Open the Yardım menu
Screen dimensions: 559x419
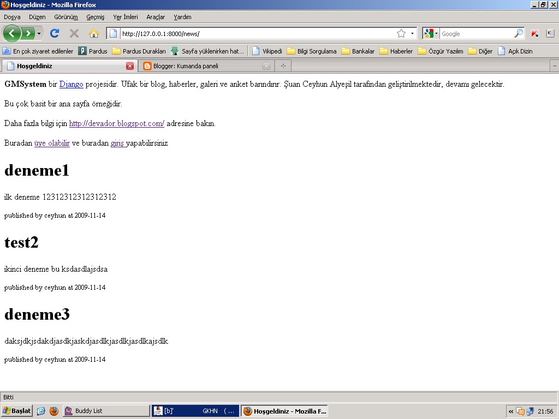(x=182, y=17)
